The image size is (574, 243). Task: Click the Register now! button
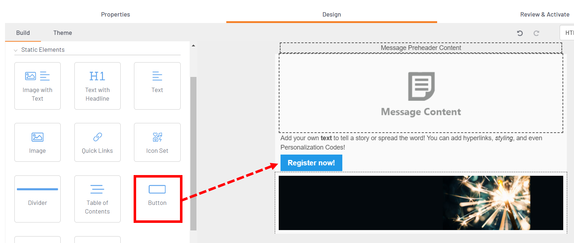[311, 163]
